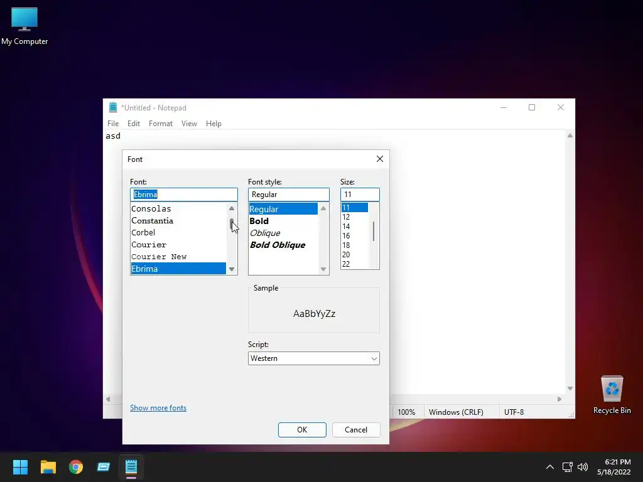Minimize the Notepad window

[x=504, y=107]
